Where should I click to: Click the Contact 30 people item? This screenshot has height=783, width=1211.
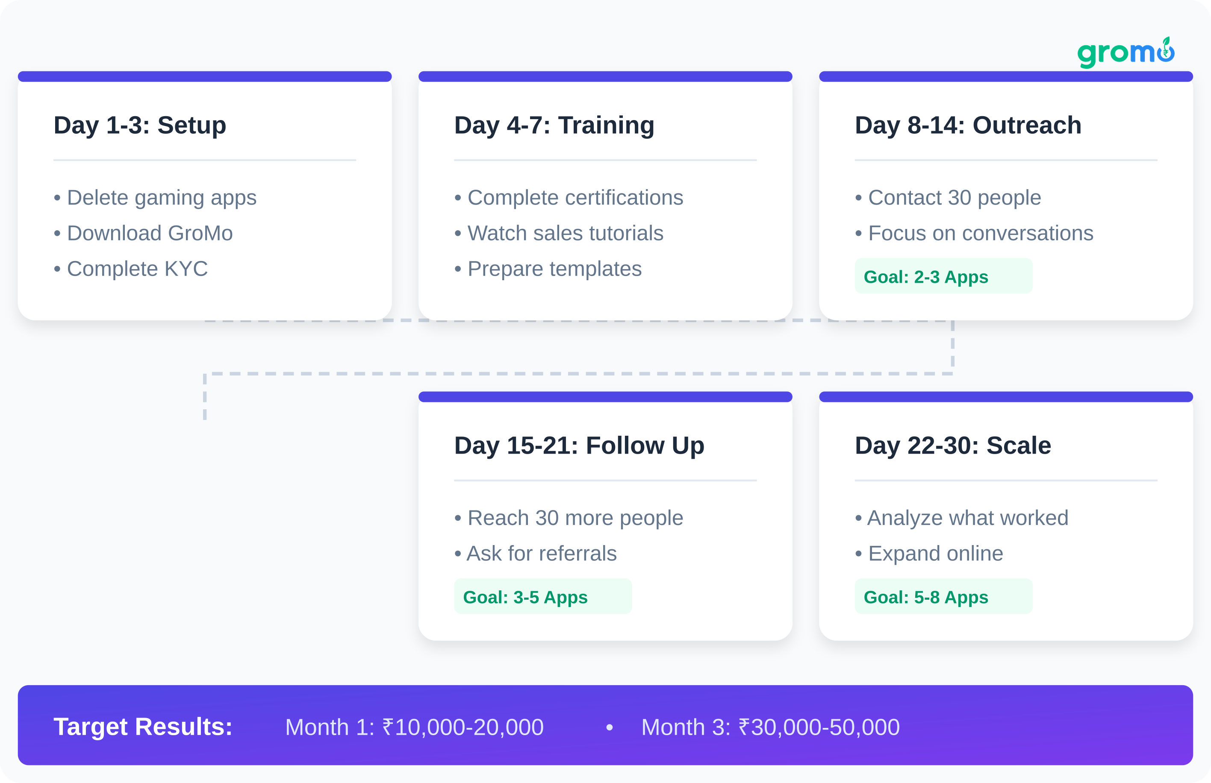coord(954,198)
